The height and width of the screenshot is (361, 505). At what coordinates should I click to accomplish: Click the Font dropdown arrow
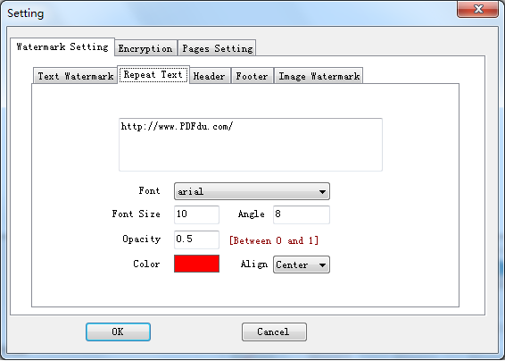point(322,191)
